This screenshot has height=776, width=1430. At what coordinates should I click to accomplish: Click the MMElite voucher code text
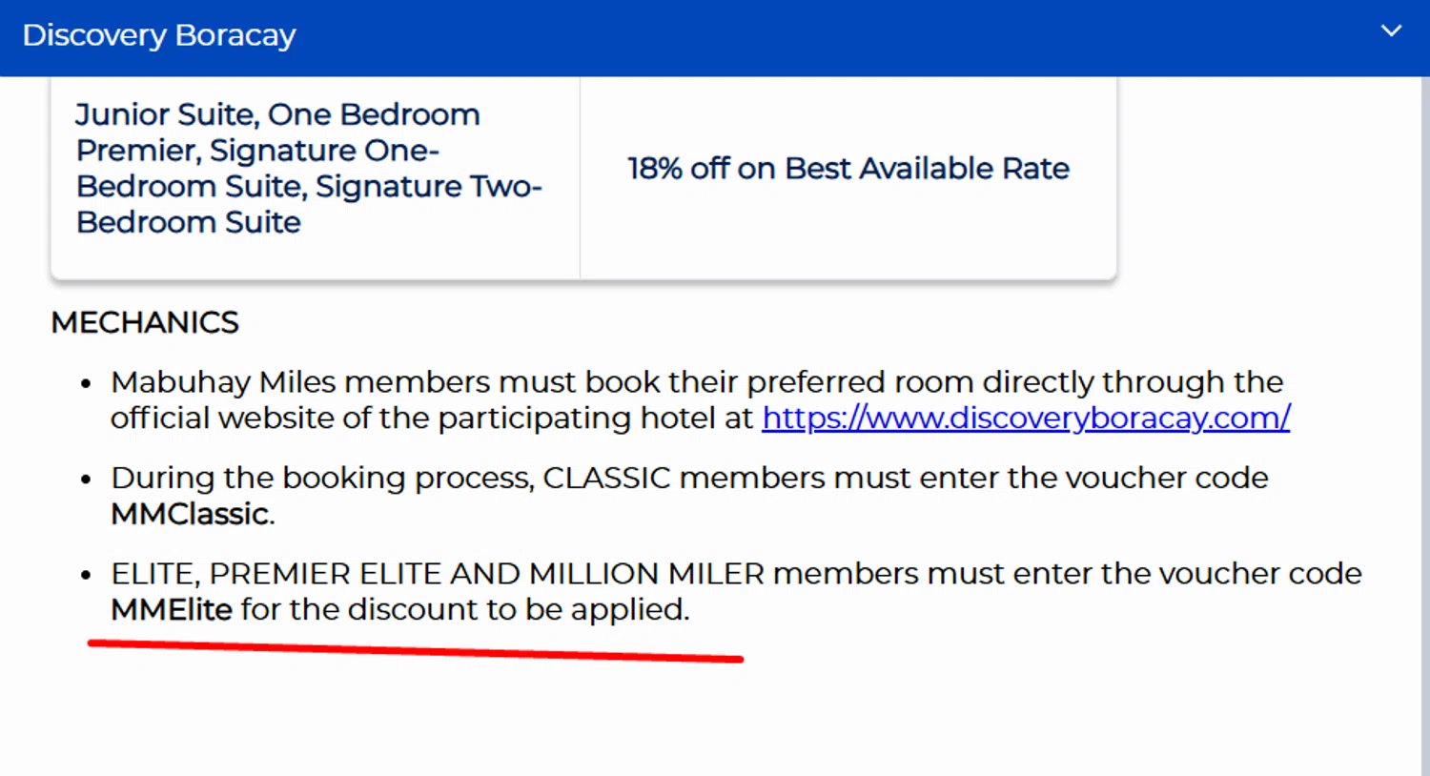coord(172,609)
